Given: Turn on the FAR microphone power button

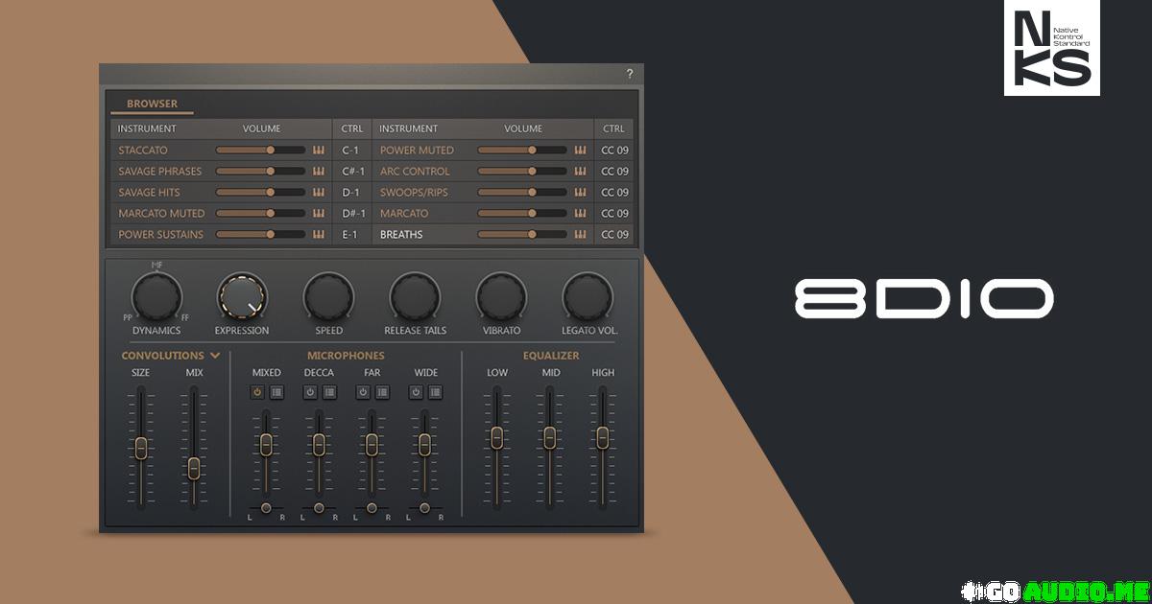Looking at the screenshot, I should point(363,392).
